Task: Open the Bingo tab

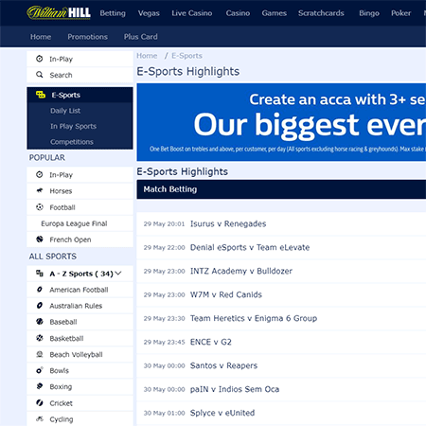Action: coord(369,13)
